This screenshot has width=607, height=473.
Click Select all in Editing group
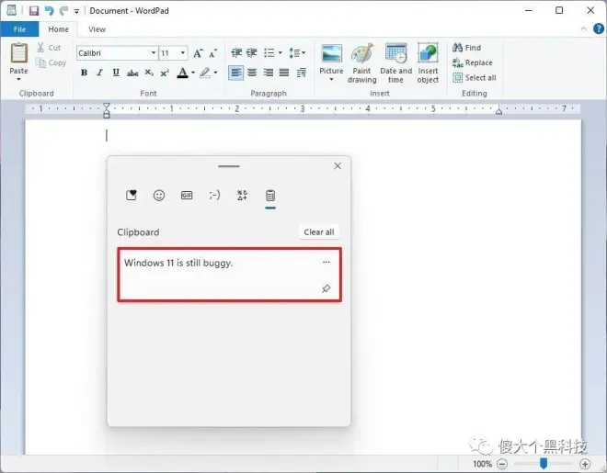point(475,78)
